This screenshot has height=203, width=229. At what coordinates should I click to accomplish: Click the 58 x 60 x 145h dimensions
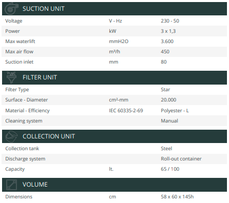click(177, 197)
